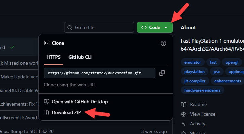Image resolution: width=244 pixels, height=134 pixels.
Task: Copy the clone URL to clipboard
Action: pos(162,73)
